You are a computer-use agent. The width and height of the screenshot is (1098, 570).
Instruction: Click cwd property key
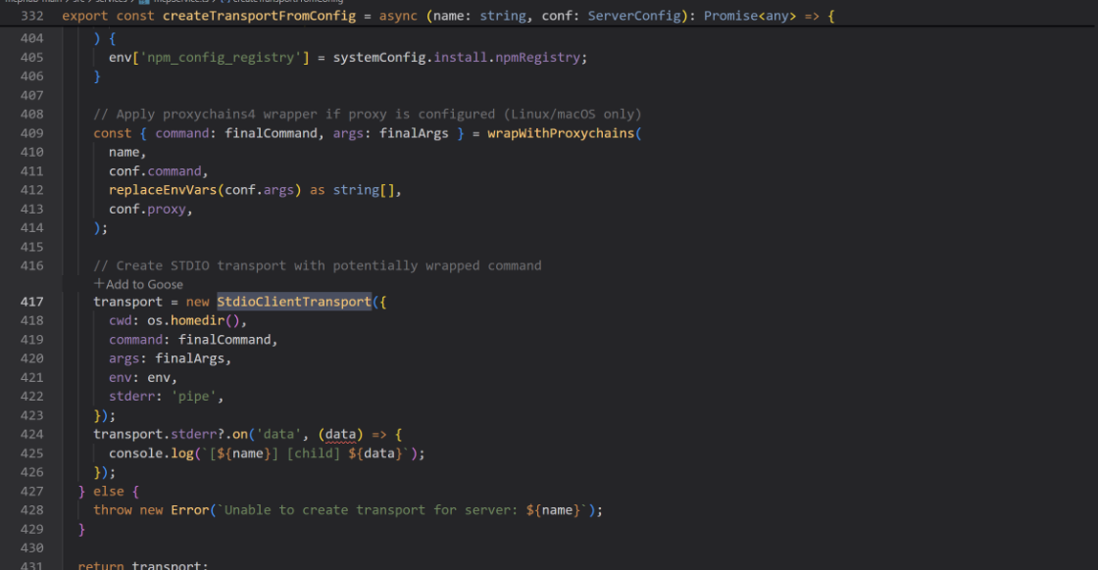120,320
